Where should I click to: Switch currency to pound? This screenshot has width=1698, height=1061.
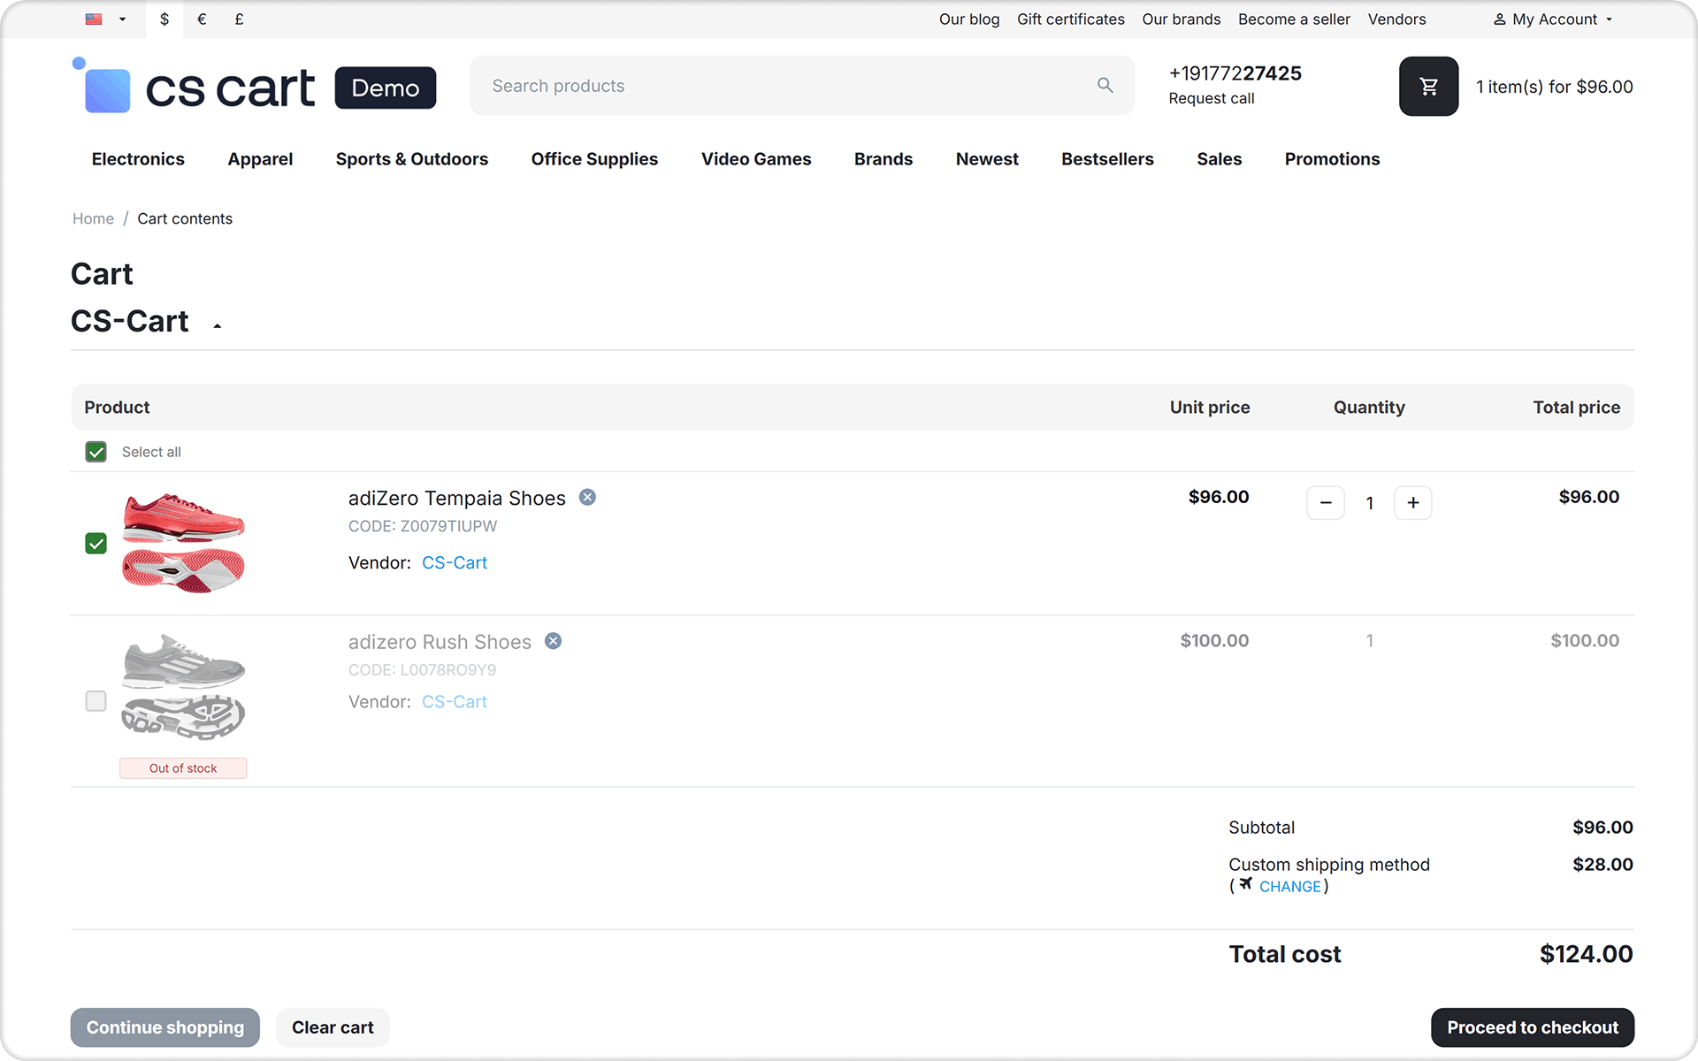[239, 19]
